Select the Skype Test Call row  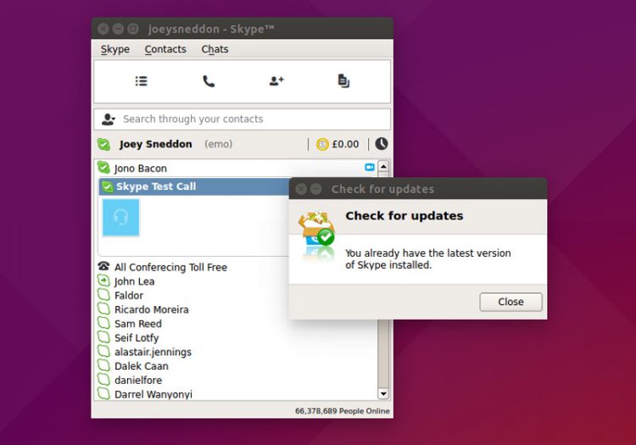194,186
